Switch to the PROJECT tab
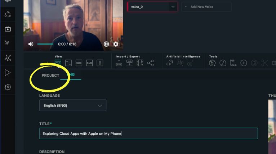The image size is (276, 154). coord(50,76)
